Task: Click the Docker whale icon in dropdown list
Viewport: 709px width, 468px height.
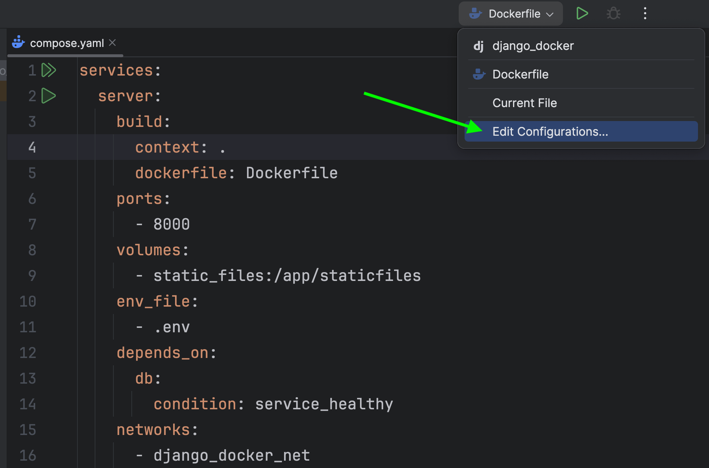Action: coord(479,74)
